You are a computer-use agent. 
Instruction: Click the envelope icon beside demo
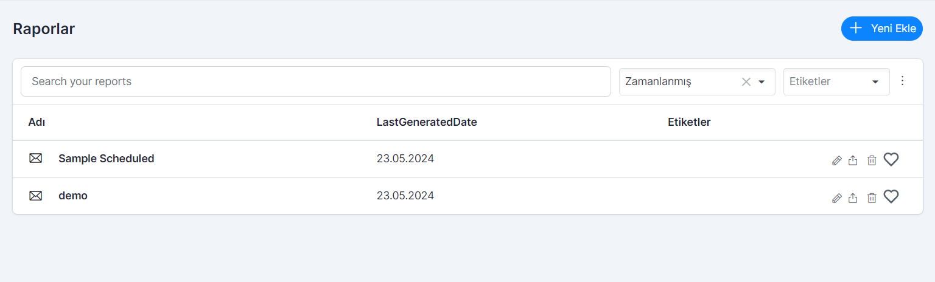[36, 196]
